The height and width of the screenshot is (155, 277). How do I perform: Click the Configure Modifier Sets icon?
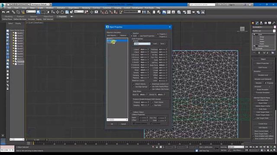[273, 53]
